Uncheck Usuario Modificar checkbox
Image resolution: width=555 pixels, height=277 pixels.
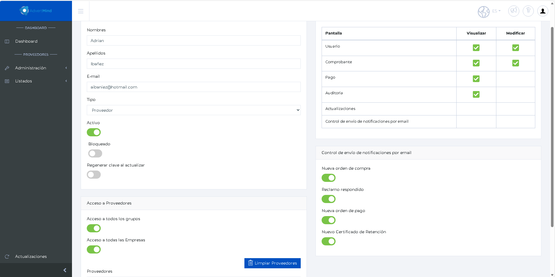(516, 48)
